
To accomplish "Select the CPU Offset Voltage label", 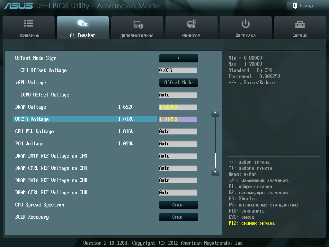I will (43, 70).
